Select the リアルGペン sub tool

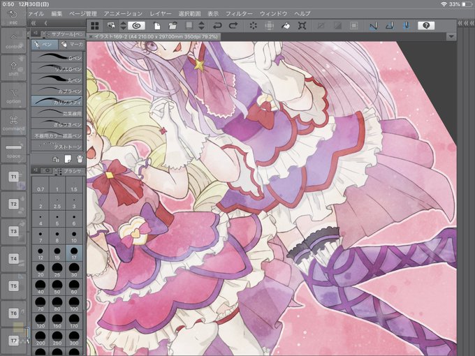pyautogui.click(x=57, y=68)
